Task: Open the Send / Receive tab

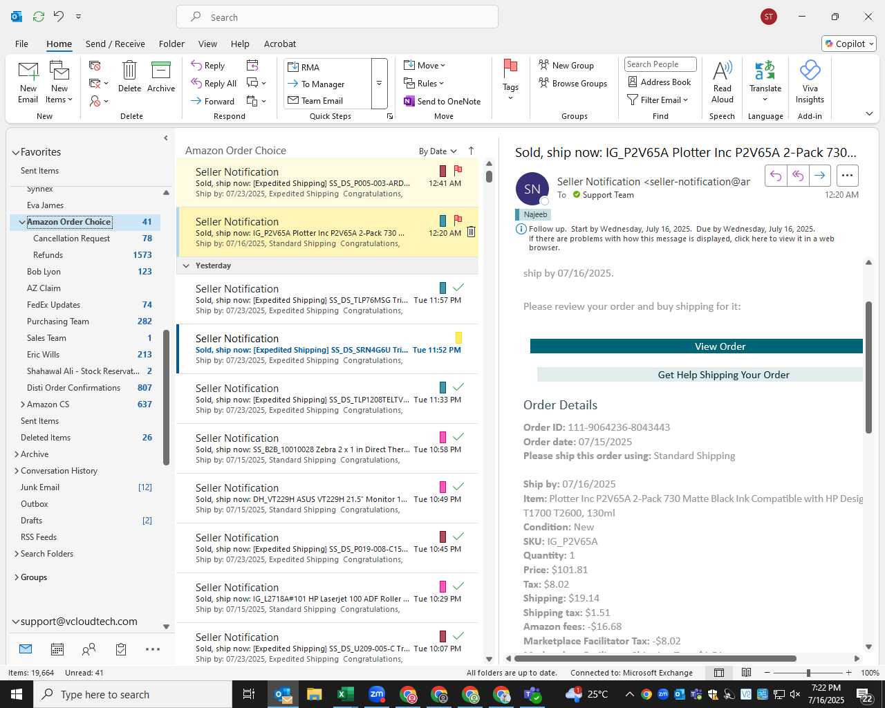Action: click(x=115, y=44)
